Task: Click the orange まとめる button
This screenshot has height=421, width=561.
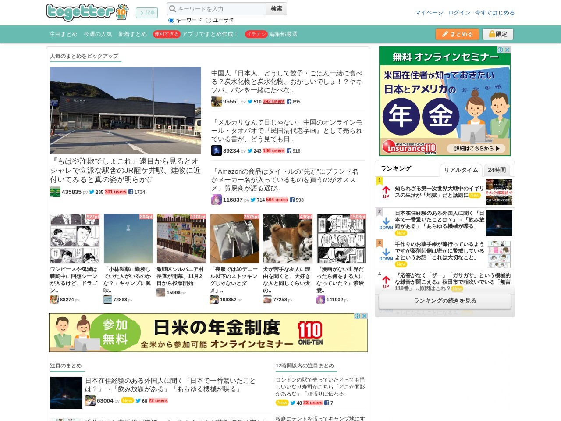Action: coord(457,34)
